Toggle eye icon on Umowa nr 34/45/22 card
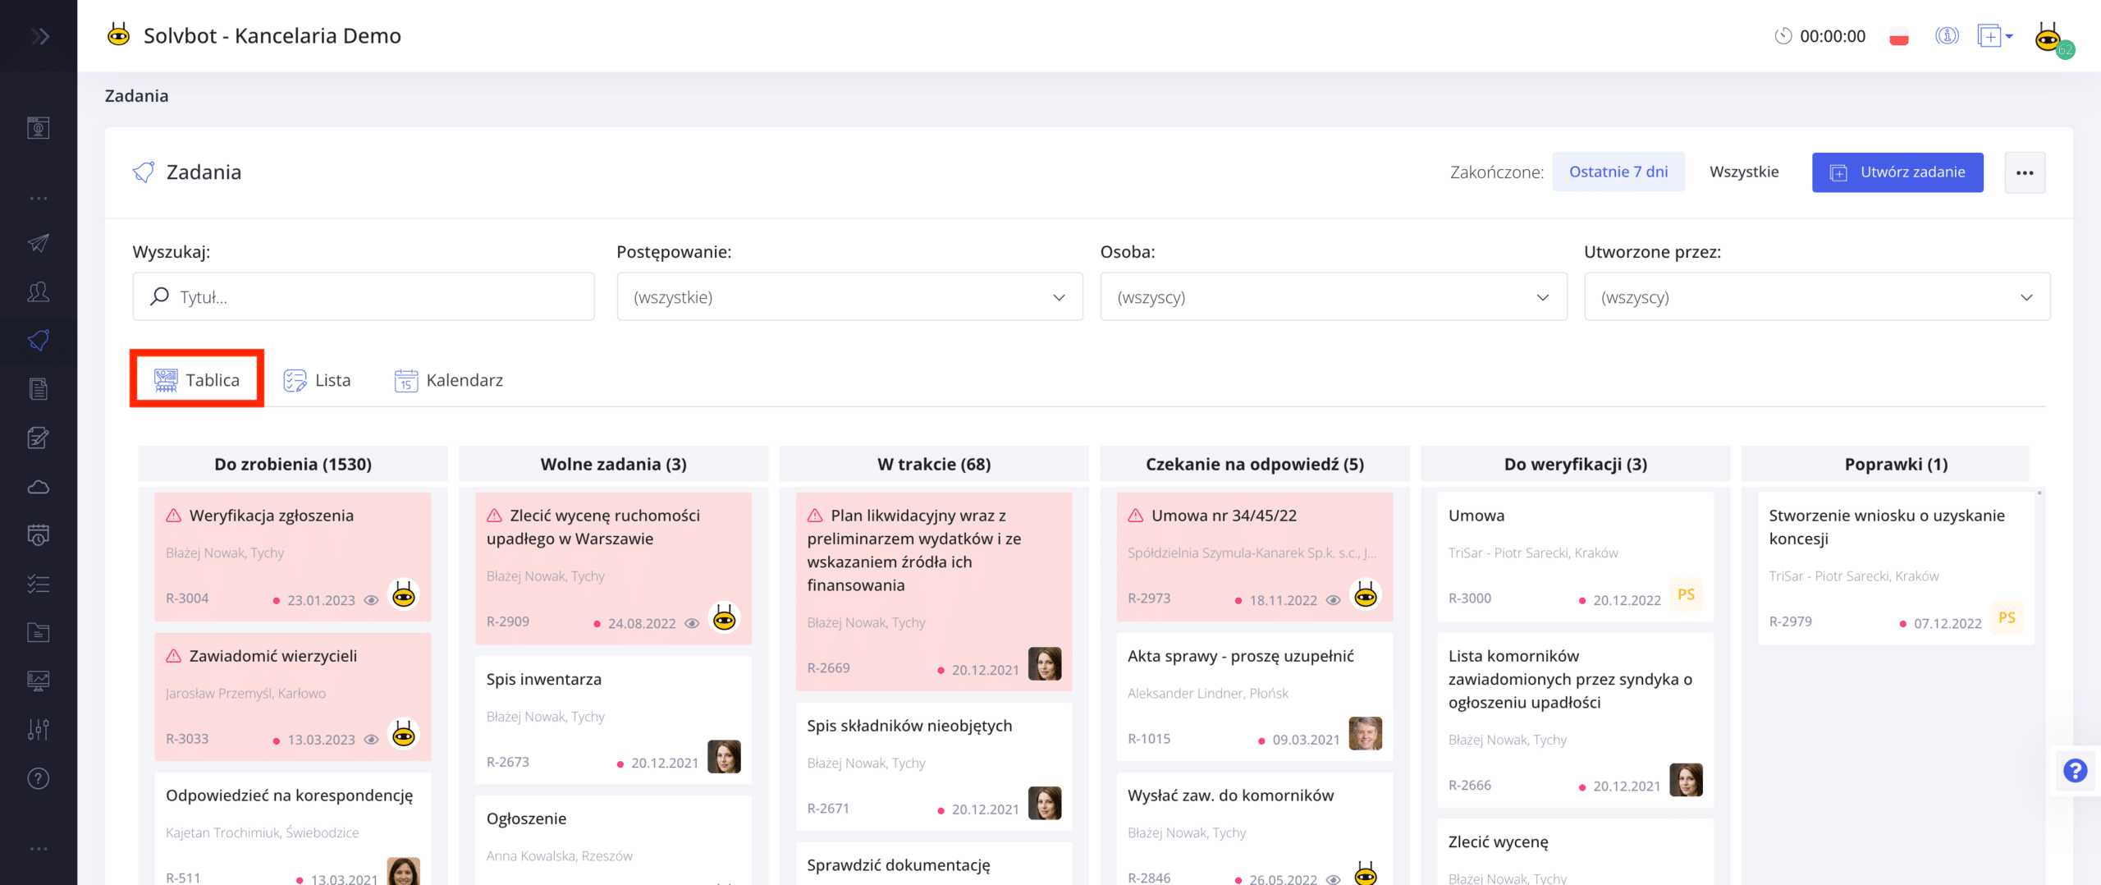Viewport: 2101px width, 885px height. [1334, 600]
